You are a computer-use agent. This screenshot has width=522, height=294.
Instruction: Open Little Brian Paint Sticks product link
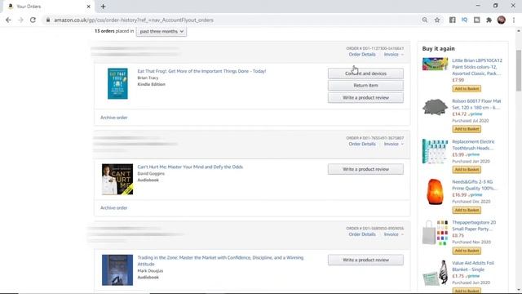point(477,67)
